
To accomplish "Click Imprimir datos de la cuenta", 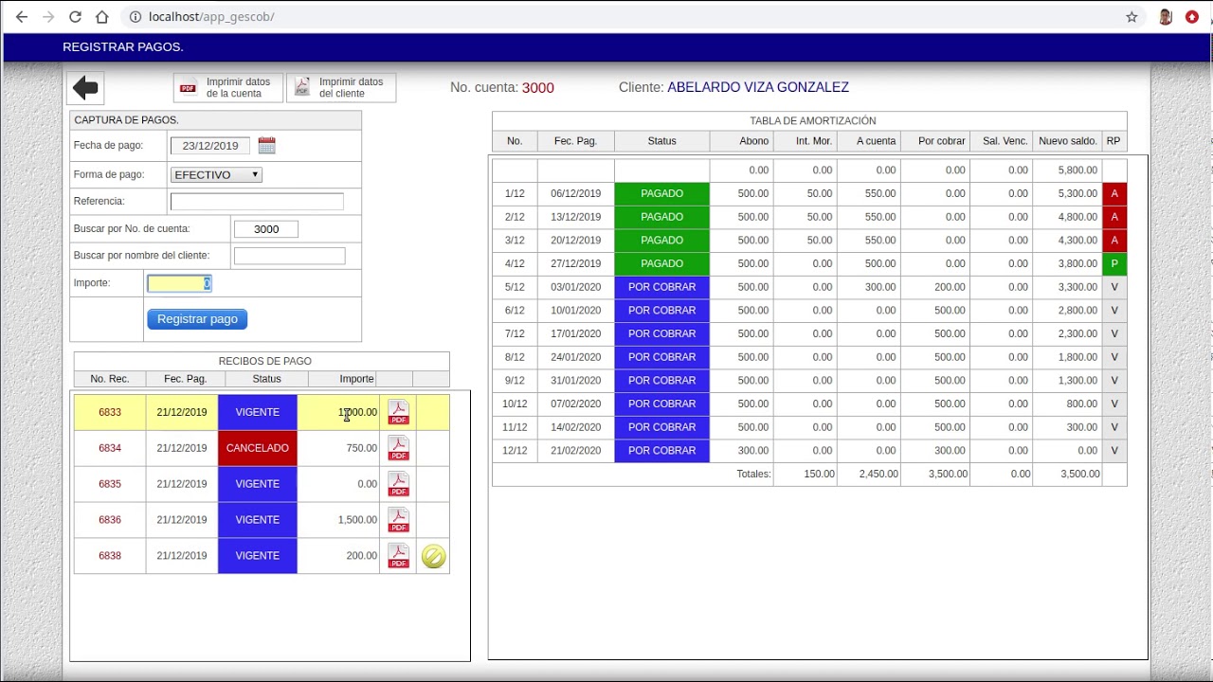I will coord(227,88).
